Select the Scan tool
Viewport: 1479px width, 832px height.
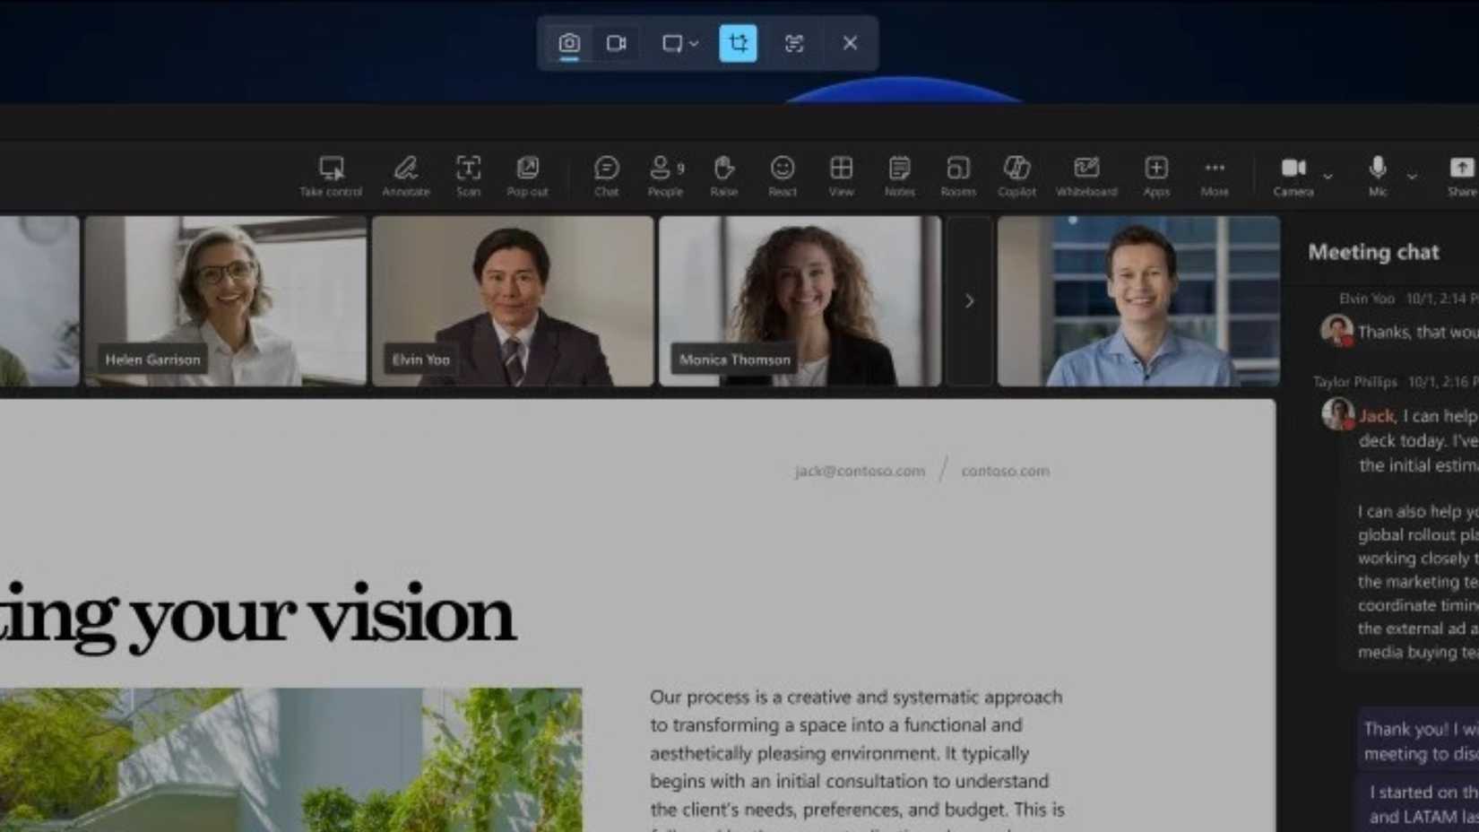467,176
